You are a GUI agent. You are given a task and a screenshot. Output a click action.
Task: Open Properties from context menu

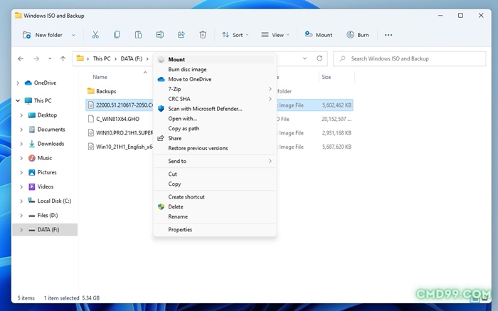[x=215, y=230]
